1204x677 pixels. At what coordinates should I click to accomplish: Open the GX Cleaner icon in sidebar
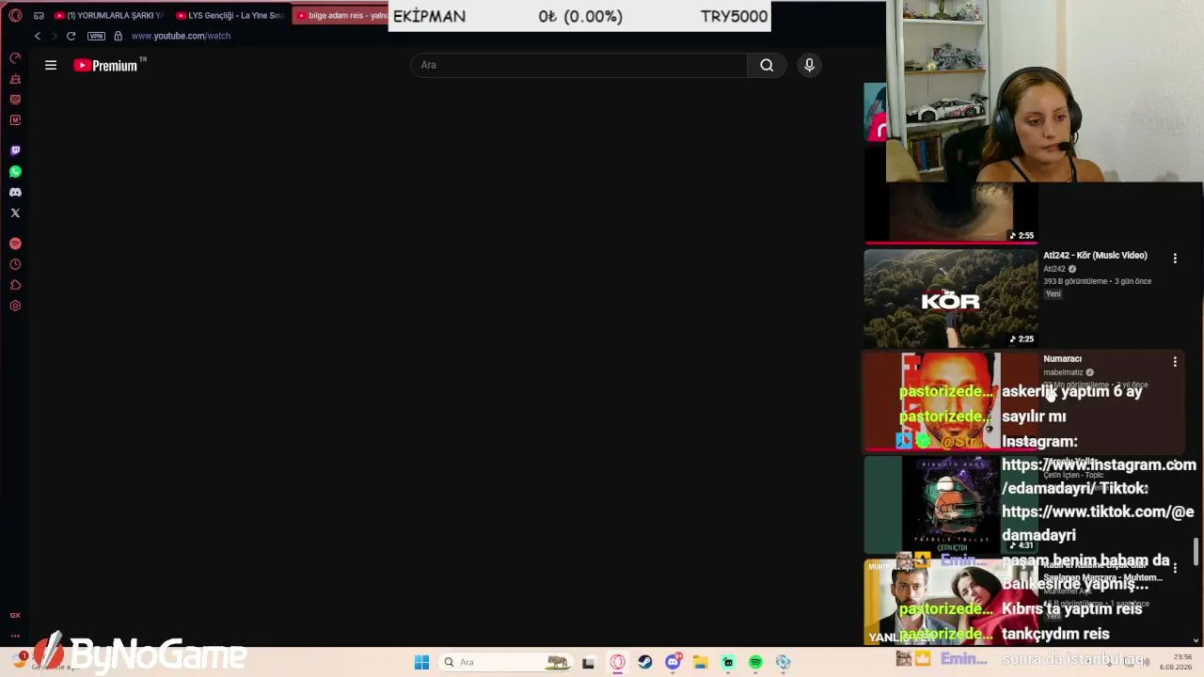15,79
